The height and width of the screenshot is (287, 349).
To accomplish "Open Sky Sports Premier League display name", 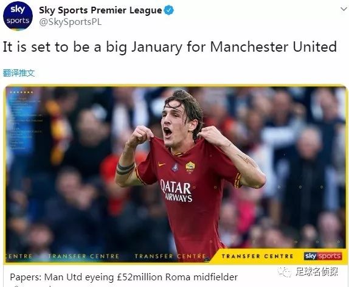I will 100,10.
